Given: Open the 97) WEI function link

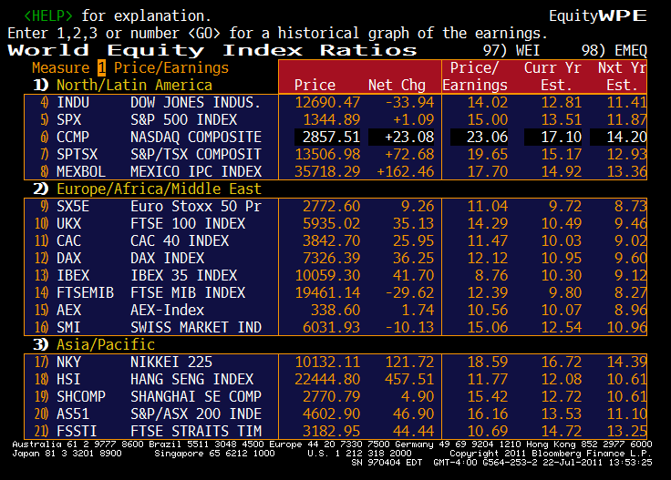Looking at the screenshot, I should (x=511, y=50).
